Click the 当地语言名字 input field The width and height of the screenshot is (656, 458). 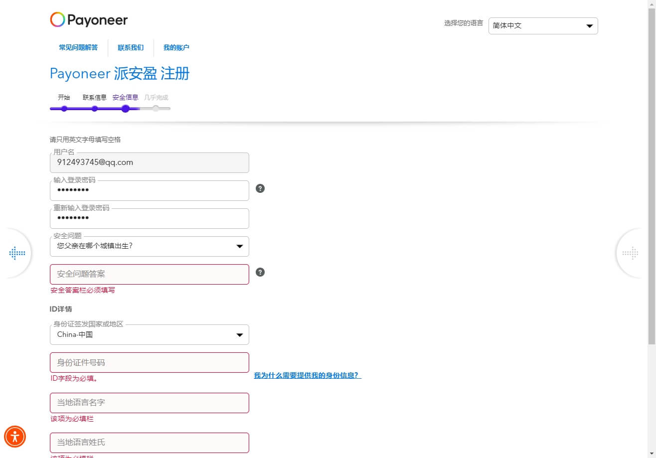click(150, 403)
